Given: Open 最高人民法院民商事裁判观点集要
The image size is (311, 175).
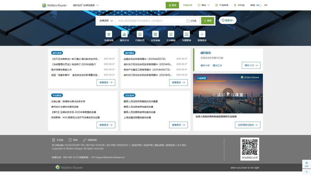Looking at the screenshot, I should click(x=141, y=101).
